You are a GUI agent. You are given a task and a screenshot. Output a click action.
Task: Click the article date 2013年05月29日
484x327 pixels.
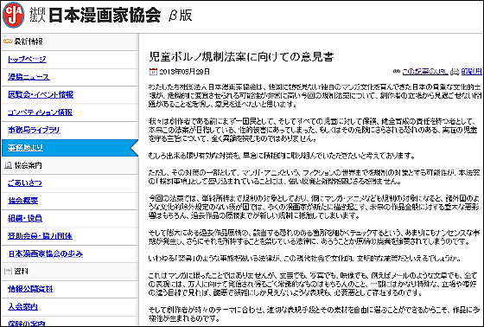185,72
